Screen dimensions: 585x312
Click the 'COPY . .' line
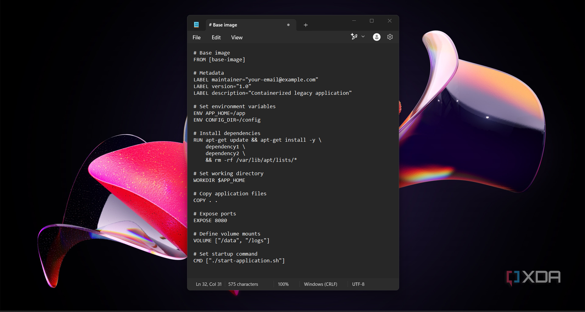206,200
